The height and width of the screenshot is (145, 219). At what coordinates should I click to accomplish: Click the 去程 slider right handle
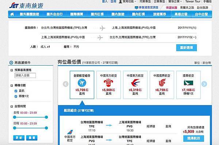point(46,117)
